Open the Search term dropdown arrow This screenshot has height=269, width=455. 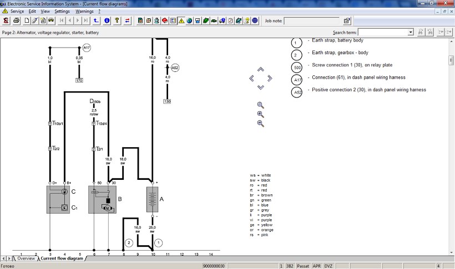(x=411, y=32)
